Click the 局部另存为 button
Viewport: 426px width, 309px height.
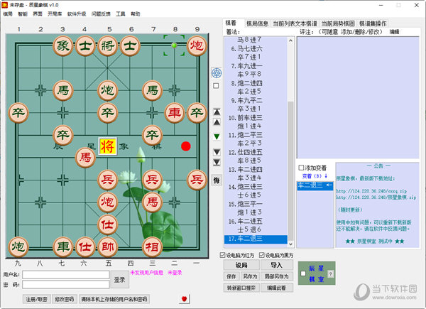click(277, 276)
